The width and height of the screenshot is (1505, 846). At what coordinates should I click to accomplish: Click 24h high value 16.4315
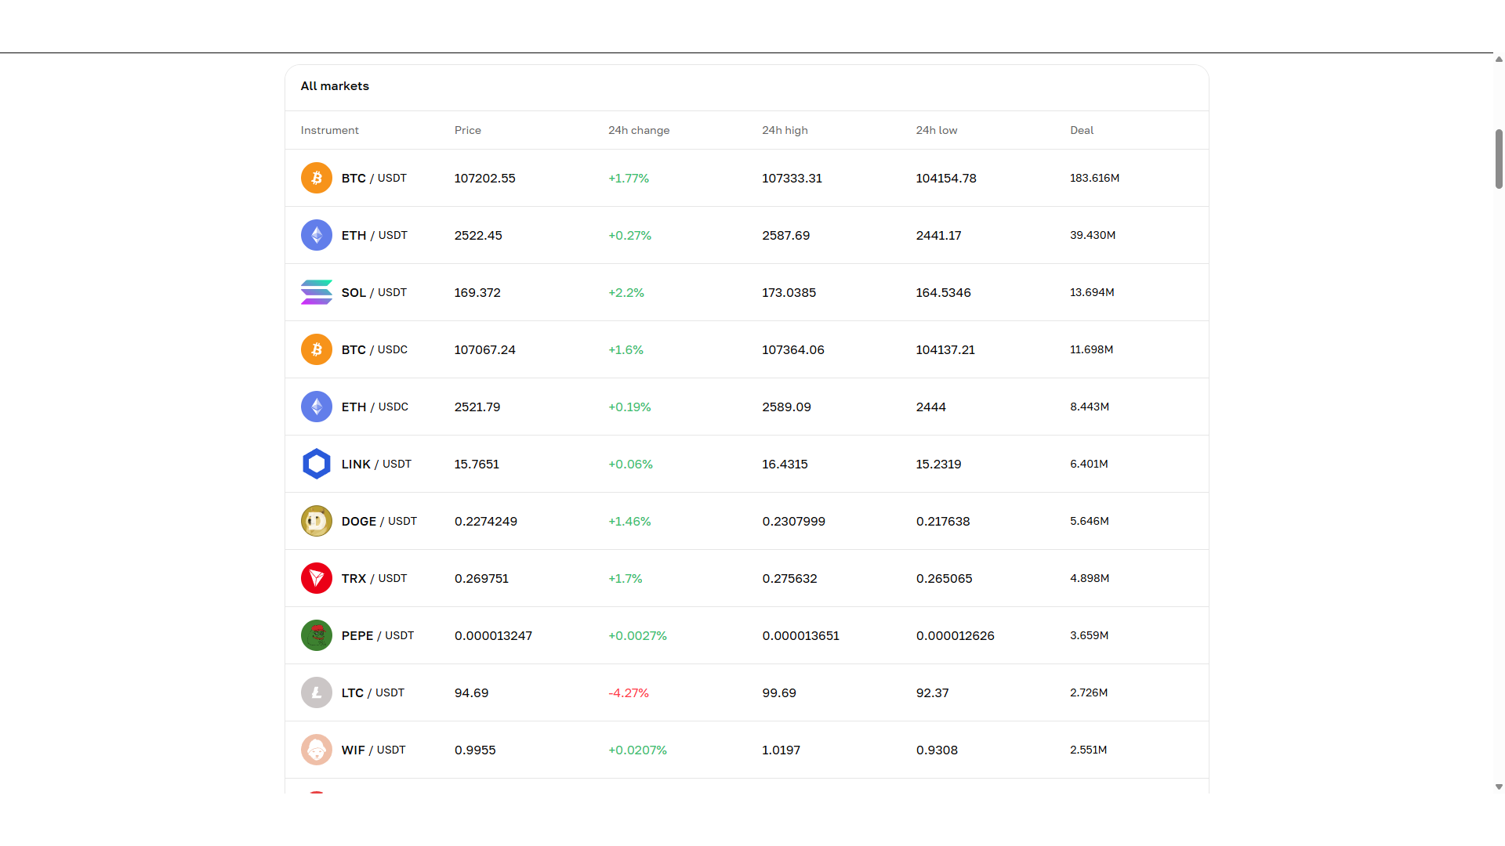(785, 464)
